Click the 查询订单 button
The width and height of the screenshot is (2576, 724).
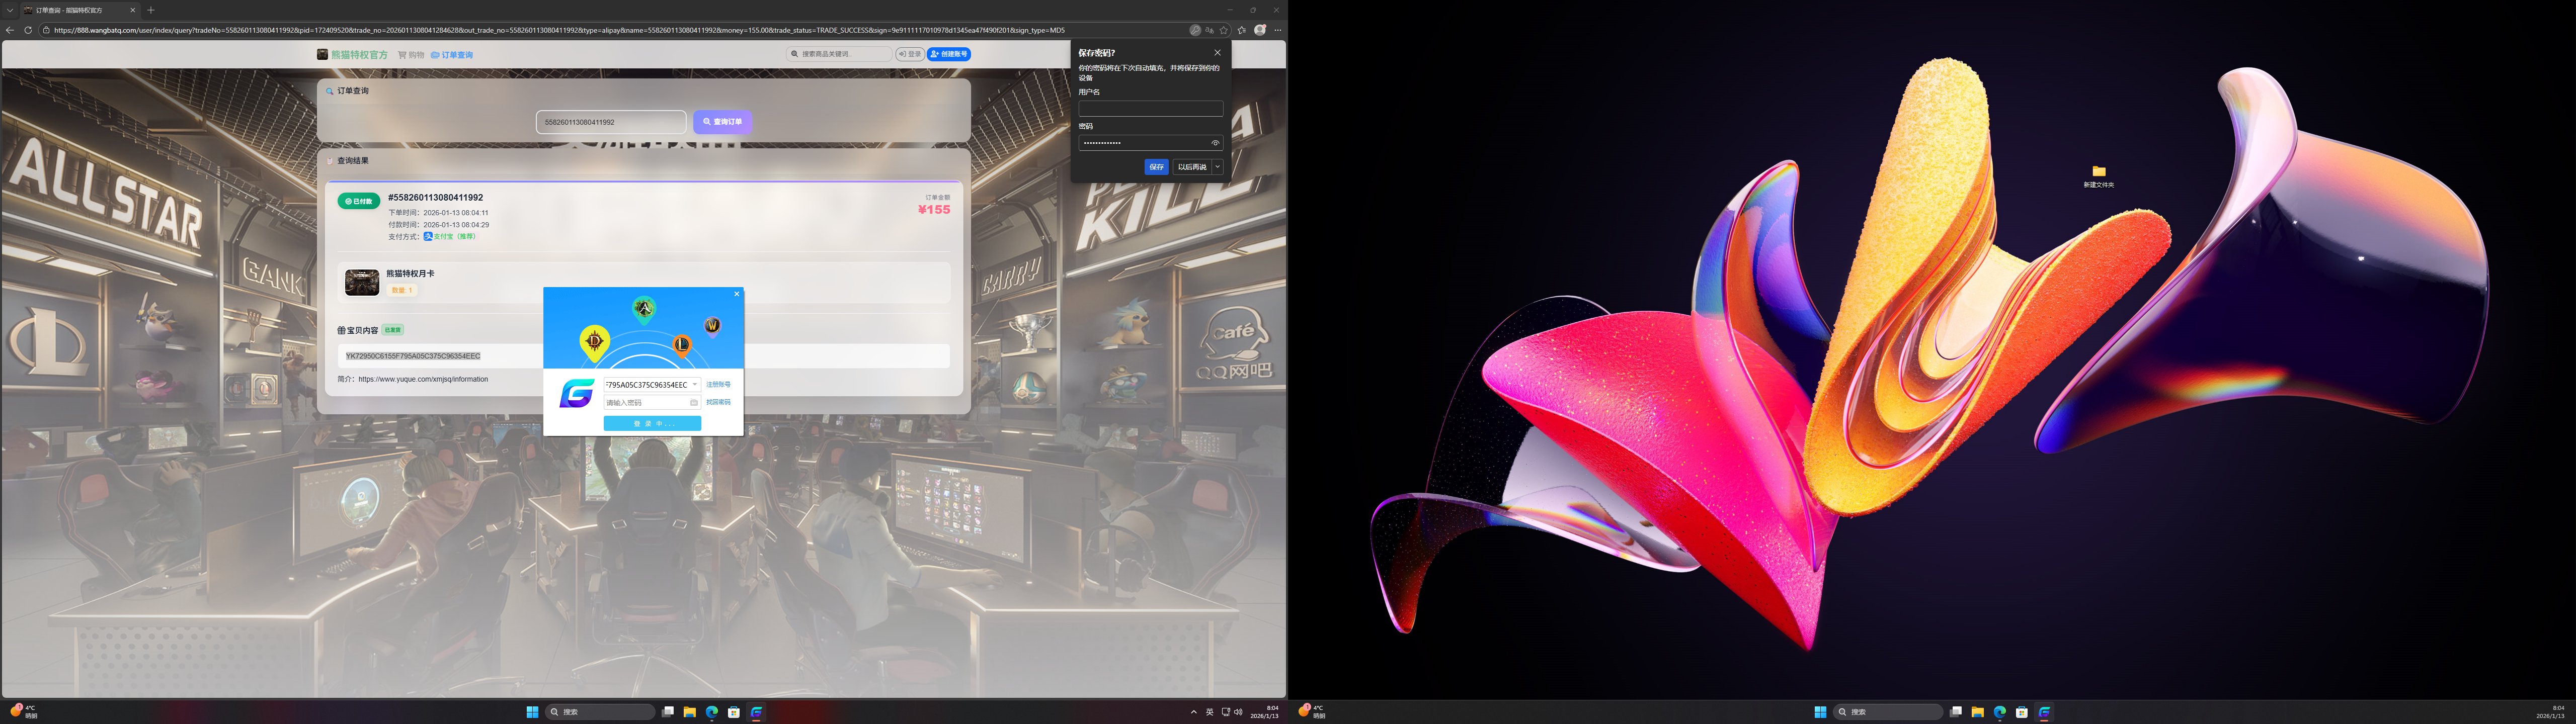(x=722, y=122)
